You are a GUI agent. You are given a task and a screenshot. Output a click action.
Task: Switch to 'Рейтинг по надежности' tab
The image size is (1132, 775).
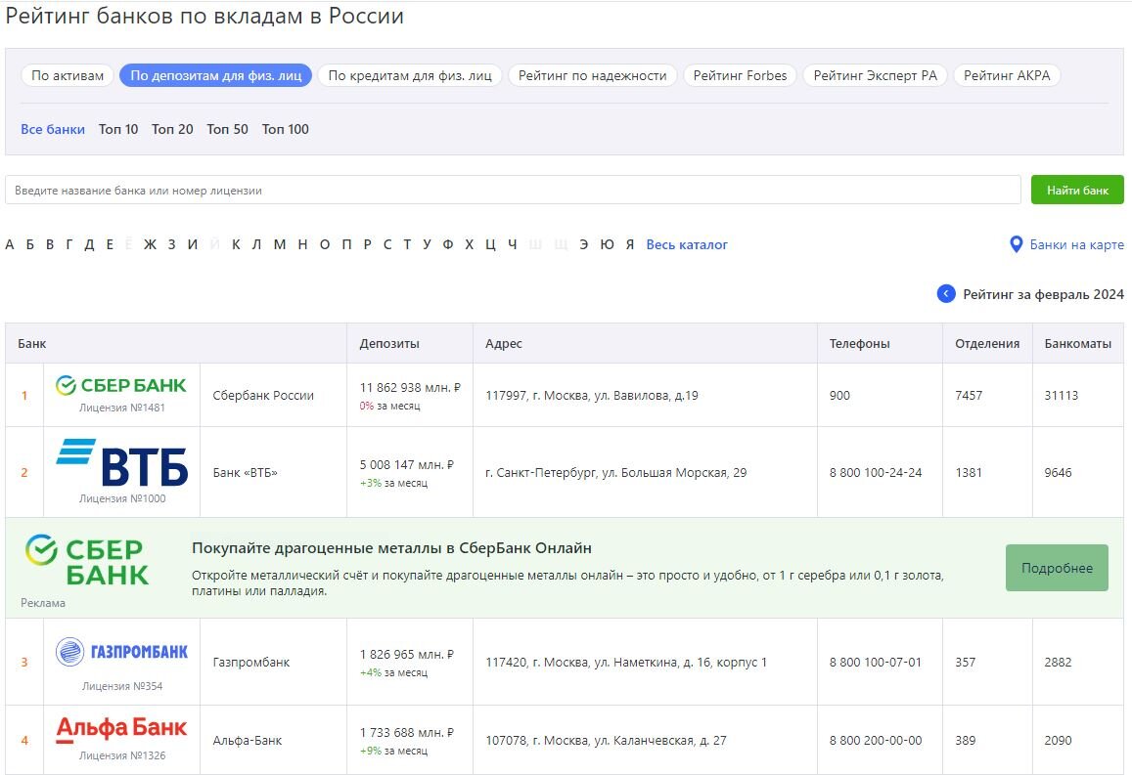(x=592, y=75)
